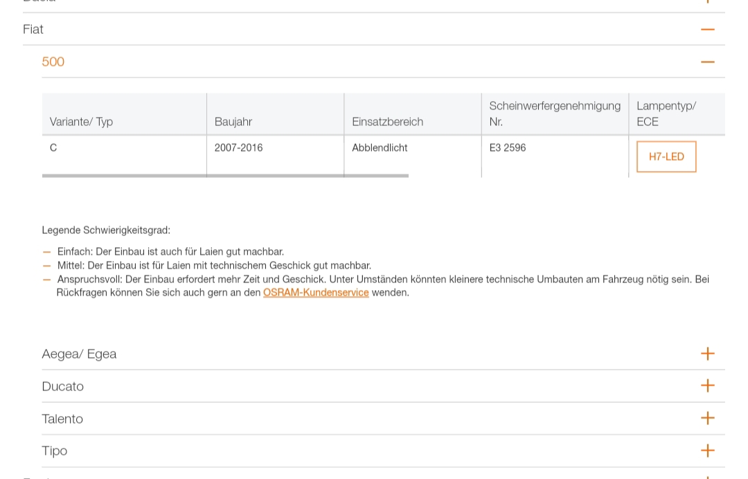Image resolution: width=748 pixels, height=479 pixels.
Task: Expand Aegea/ Egea with plus icon
Action: [x=707, y=354]
